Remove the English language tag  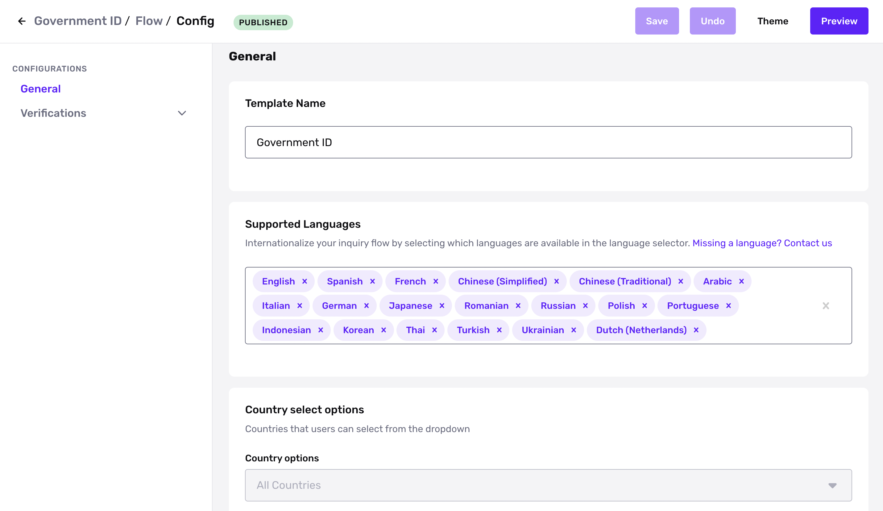click(x=305, y=281)
